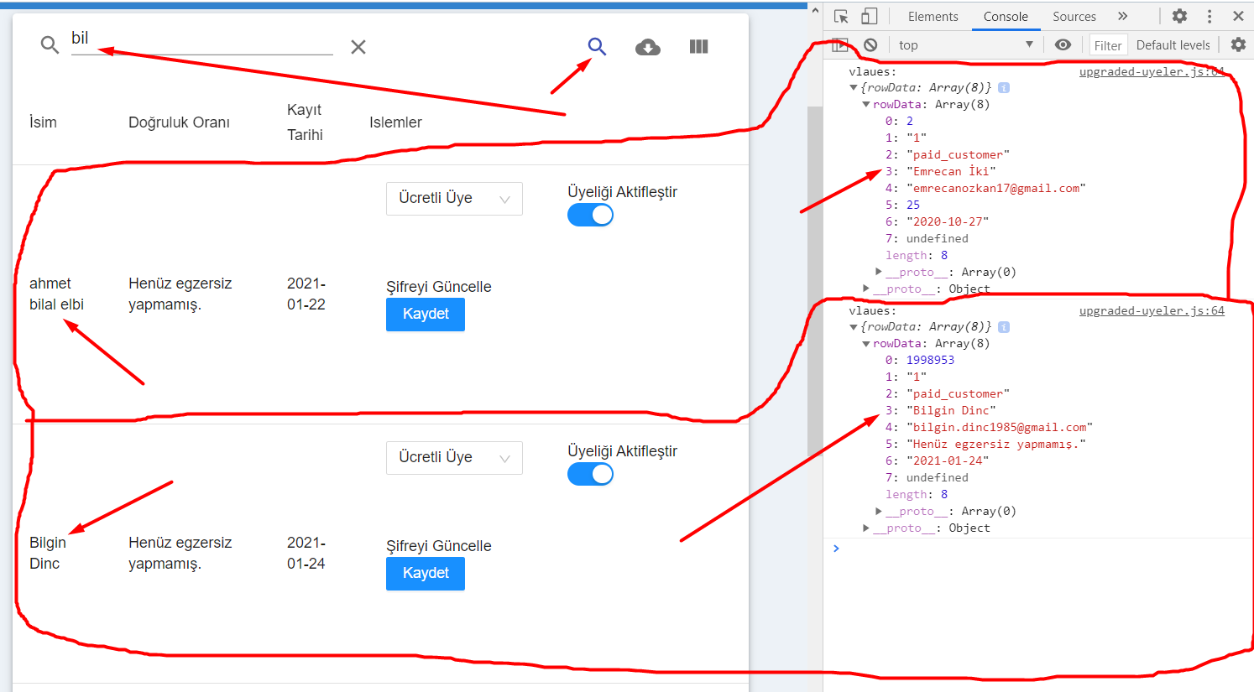Open the upgraded-uyeler.js:64 source link
Image resolution: width=1254 pixels, height=692 pixels.
[1151, 71]
